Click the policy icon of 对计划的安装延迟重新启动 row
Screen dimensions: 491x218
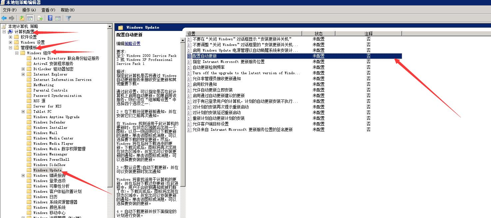[189, 112]
